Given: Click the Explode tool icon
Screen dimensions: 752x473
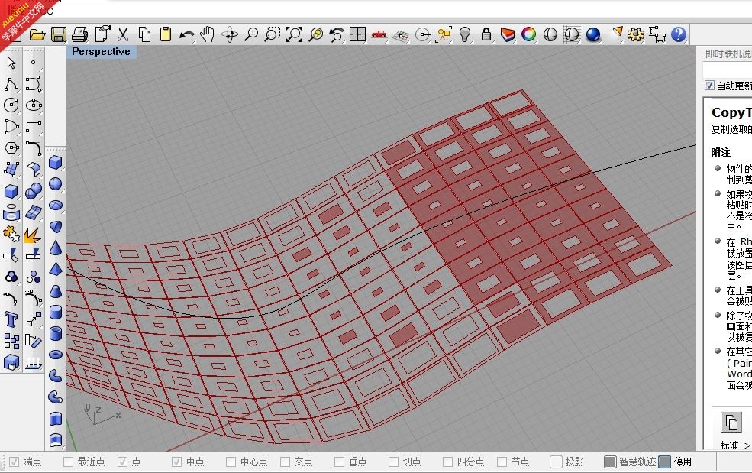Looking at the screenshot, I should click(33, 235).
